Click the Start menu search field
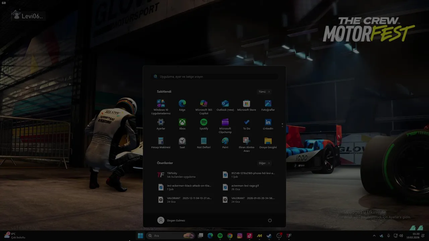 point(214,77)
